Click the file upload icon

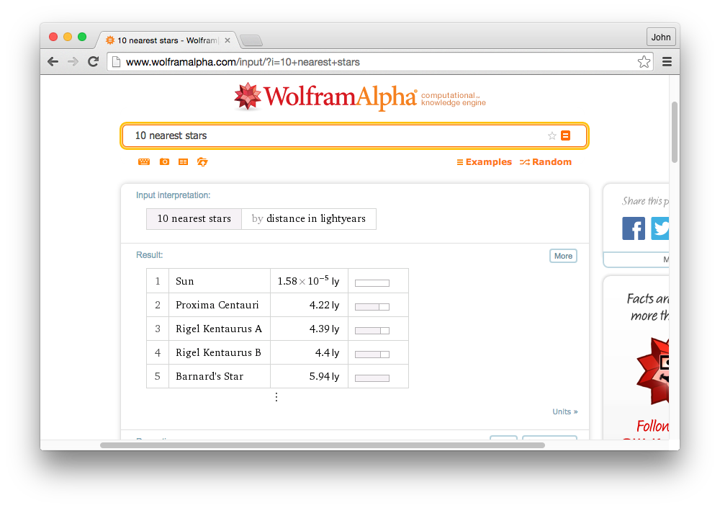(202, 162)
